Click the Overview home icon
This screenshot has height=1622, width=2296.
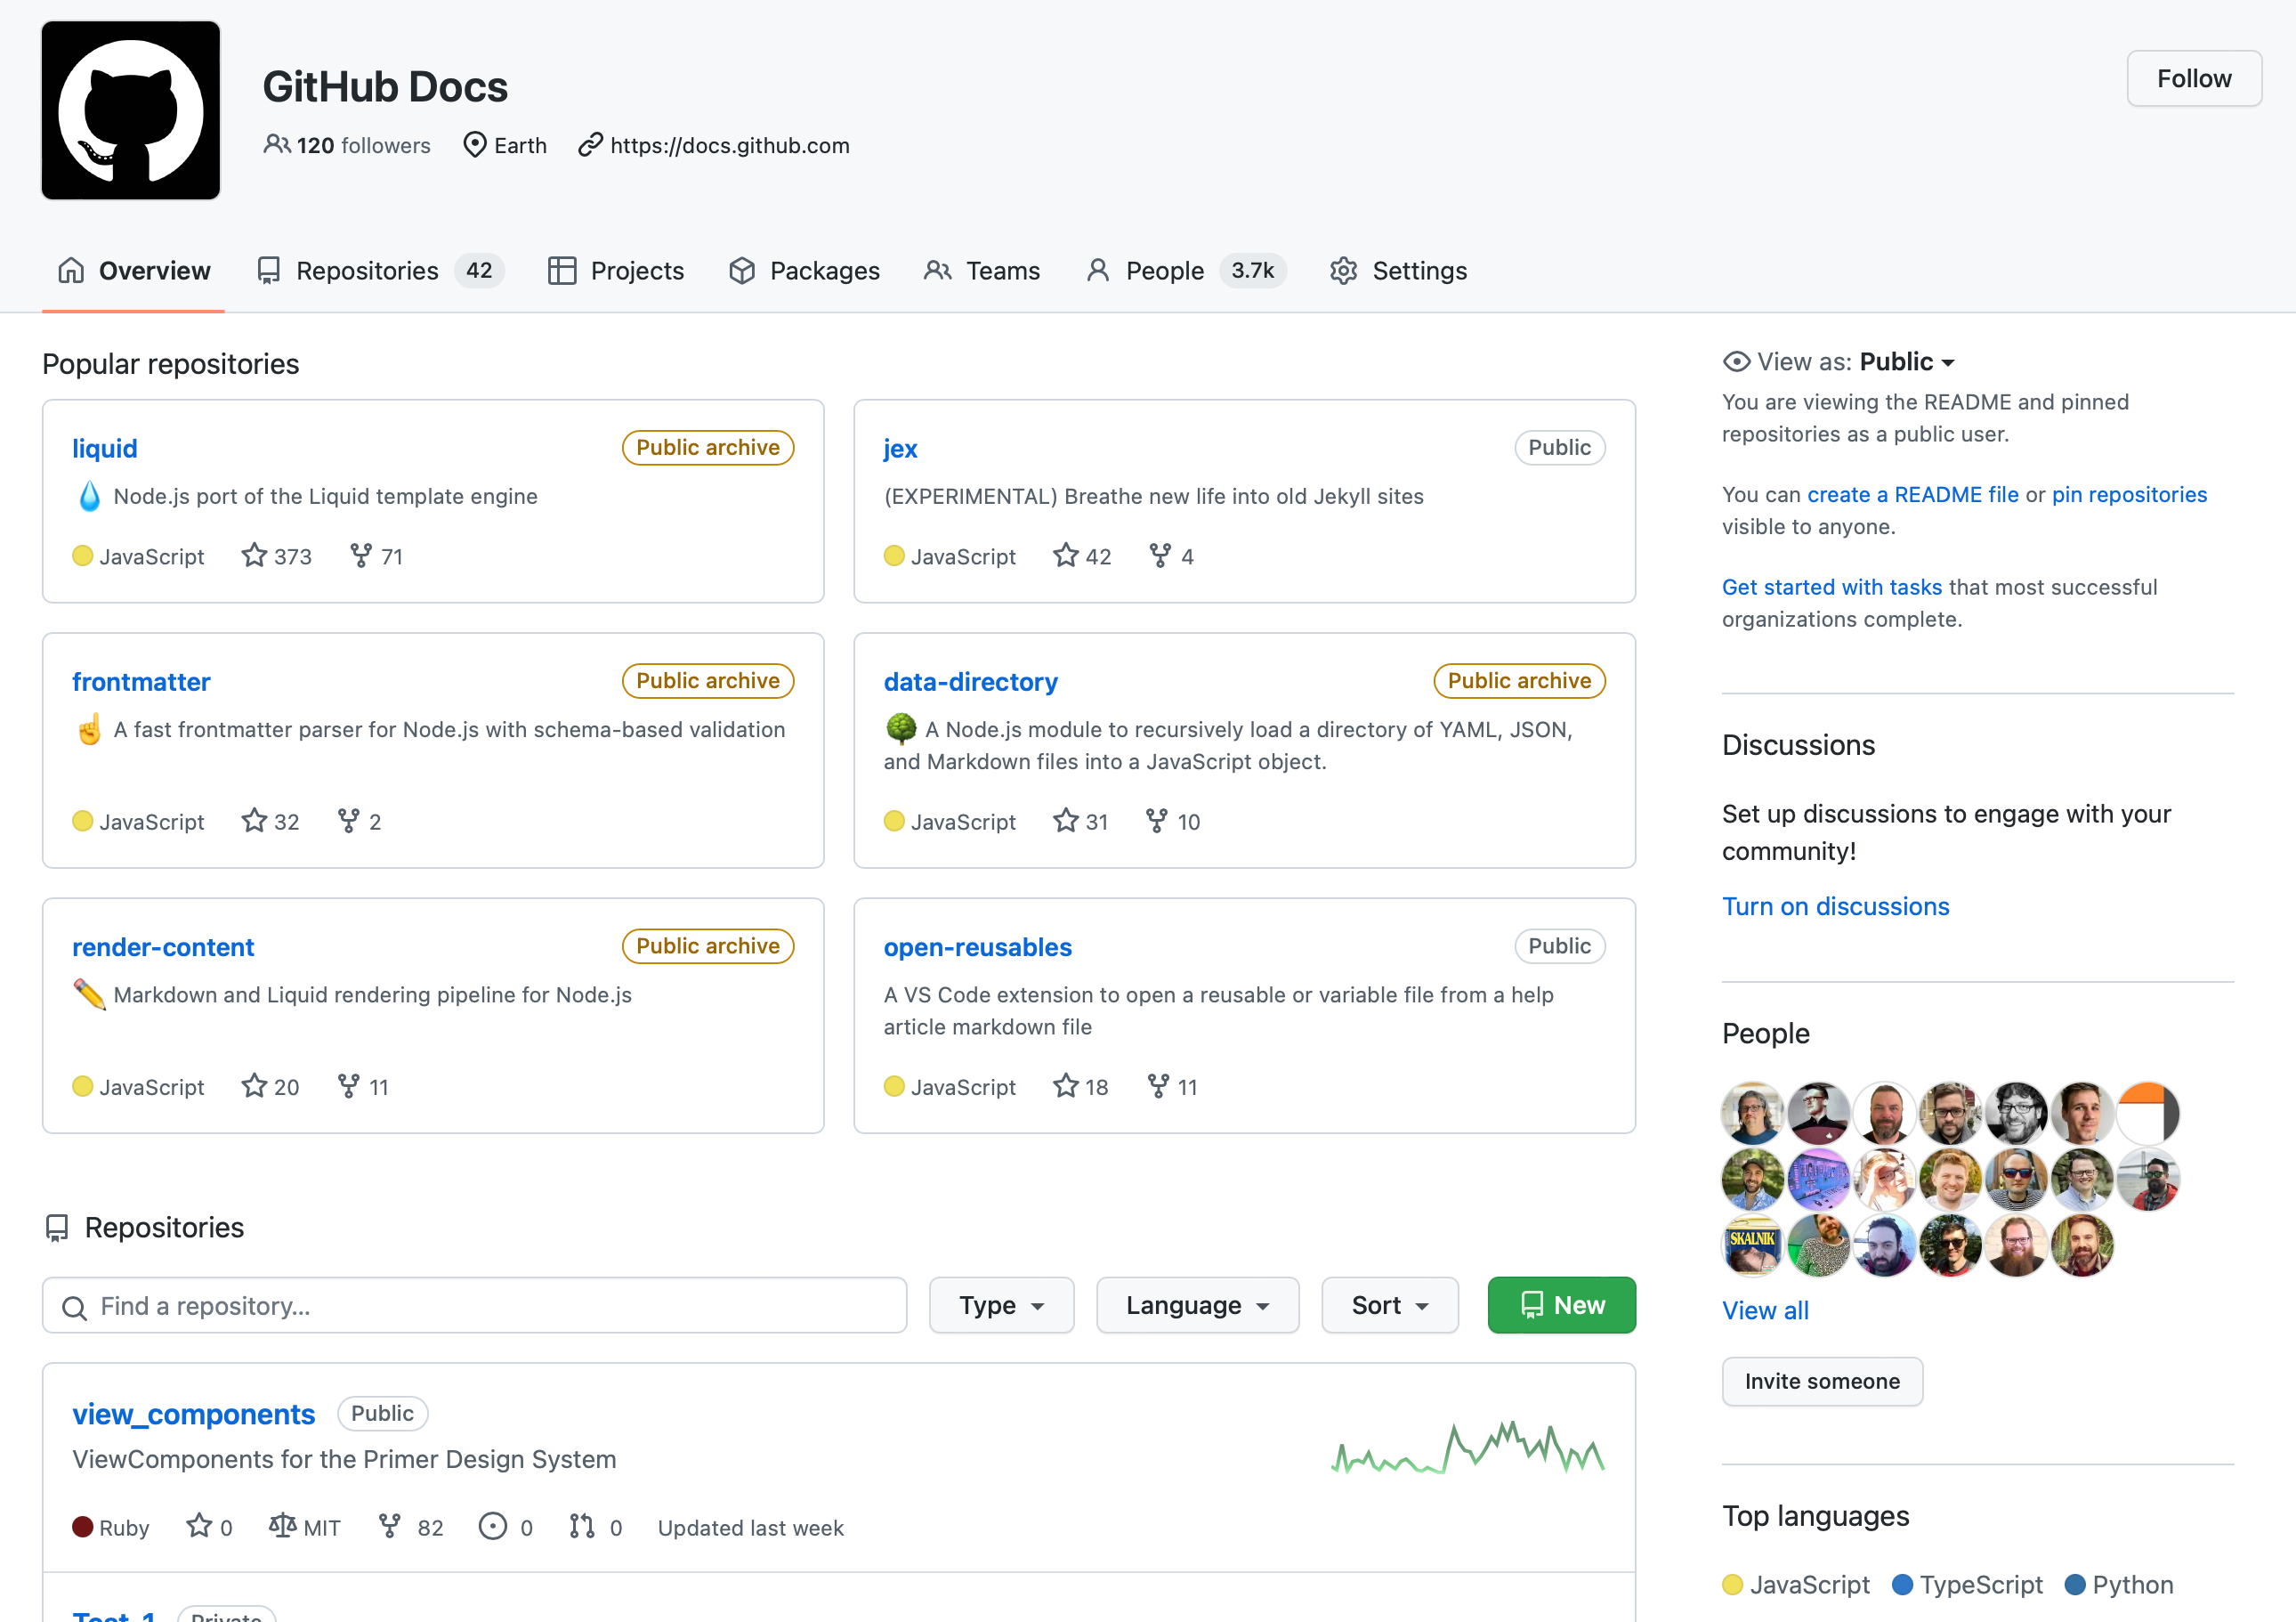(x=70, y=271)
